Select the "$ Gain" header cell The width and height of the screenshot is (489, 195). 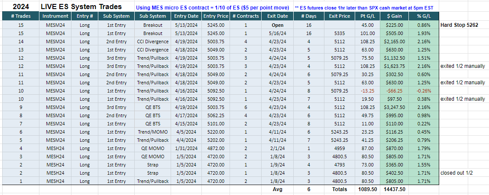(x=394, y=16)
